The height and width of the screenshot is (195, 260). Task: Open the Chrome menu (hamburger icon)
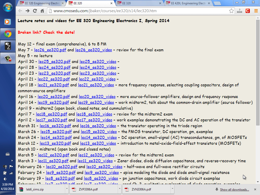pyautogui.click(x=256, y=11)
